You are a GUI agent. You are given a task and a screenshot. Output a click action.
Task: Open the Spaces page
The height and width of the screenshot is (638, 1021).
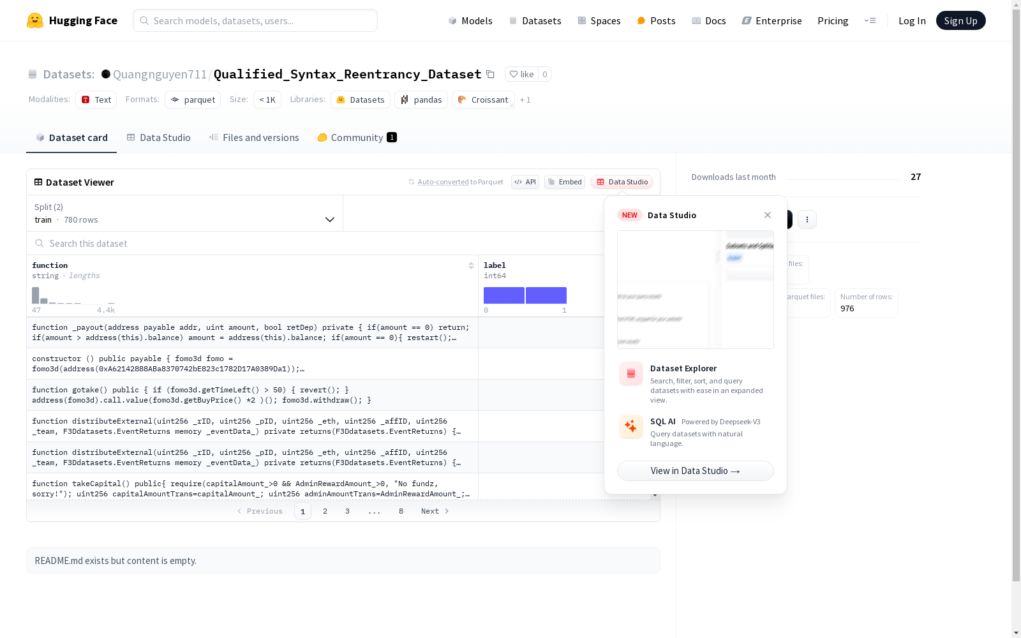coord(599,20)
